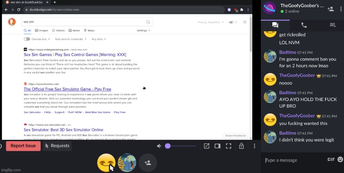Click the Requests button

pos(57,146)
